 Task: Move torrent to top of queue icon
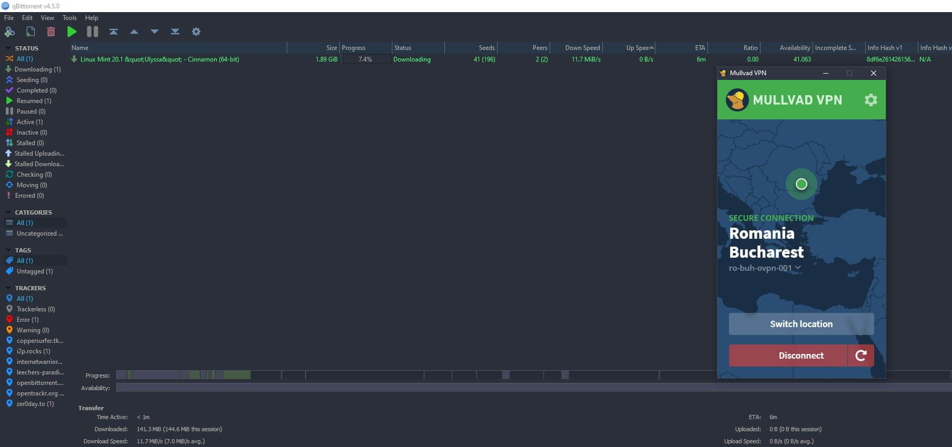point(114,32)
